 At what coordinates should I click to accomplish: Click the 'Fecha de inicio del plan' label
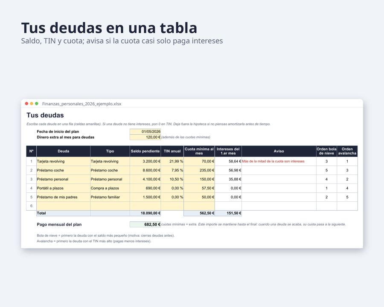[58, 131]
